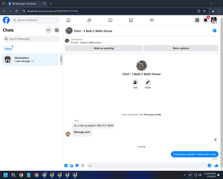Open the notifications bell
Screen dimensions: 223x179
coord(206,20)
